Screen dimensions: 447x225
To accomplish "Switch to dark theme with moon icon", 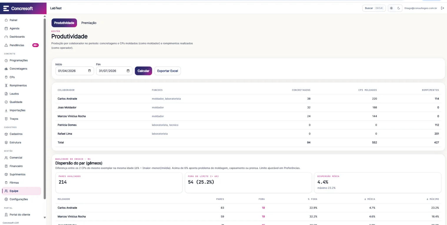I will [399, 8].
